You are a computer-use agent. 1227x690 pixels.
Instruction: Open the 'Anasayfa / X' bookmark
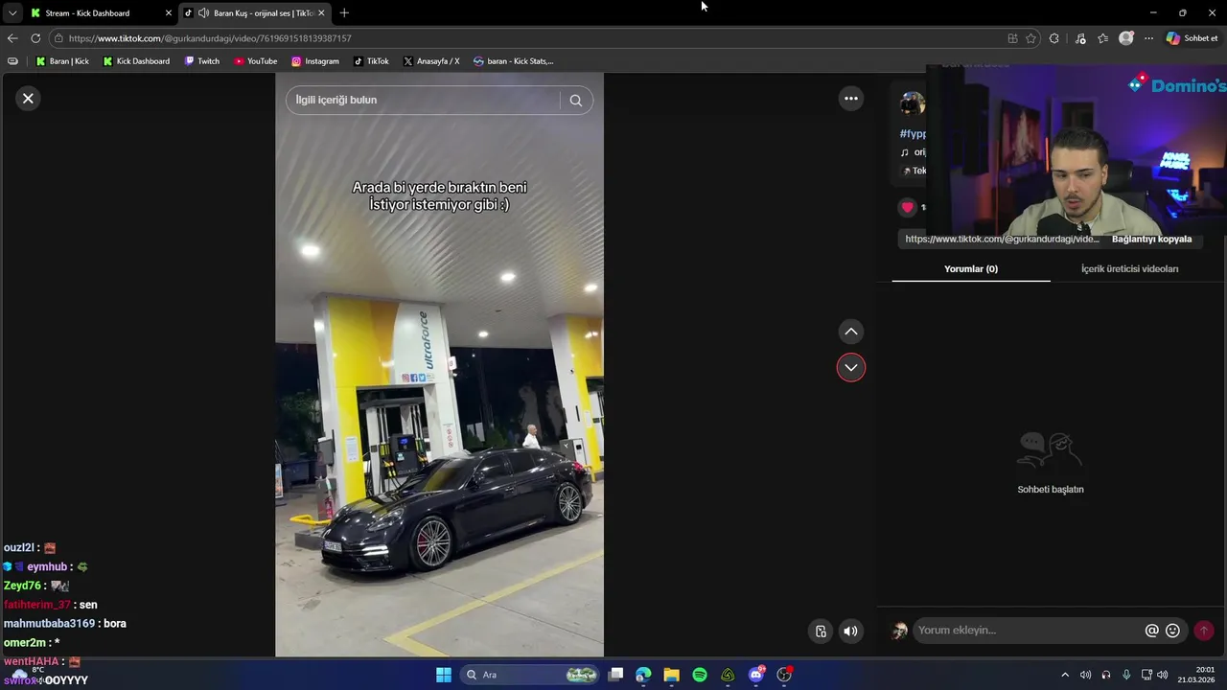tap(431, 61)
